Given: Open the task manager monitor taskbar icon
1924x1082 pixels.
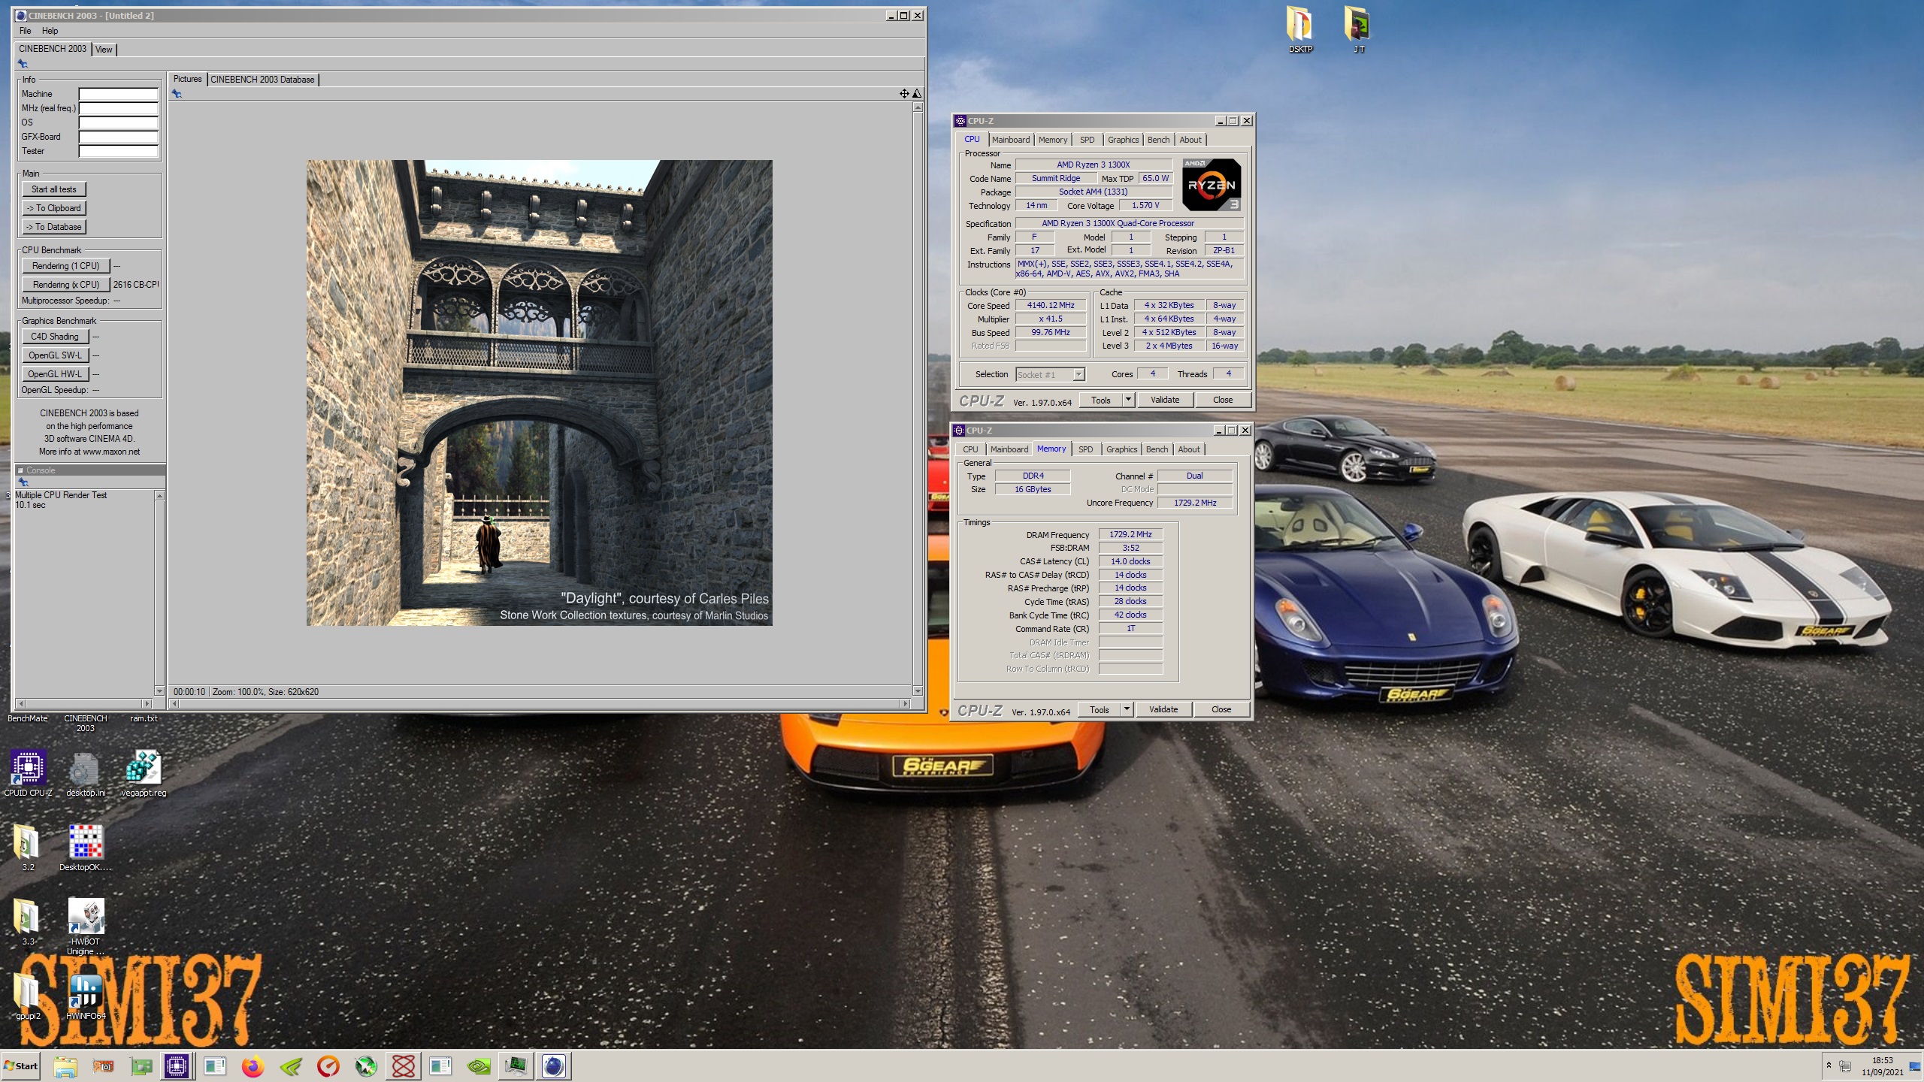Looking at the screenshot, I should (517, 1065).
